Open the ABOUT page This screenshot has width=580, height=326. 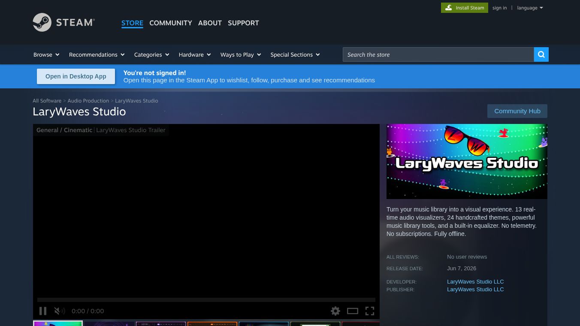click(x=210, y=23)
